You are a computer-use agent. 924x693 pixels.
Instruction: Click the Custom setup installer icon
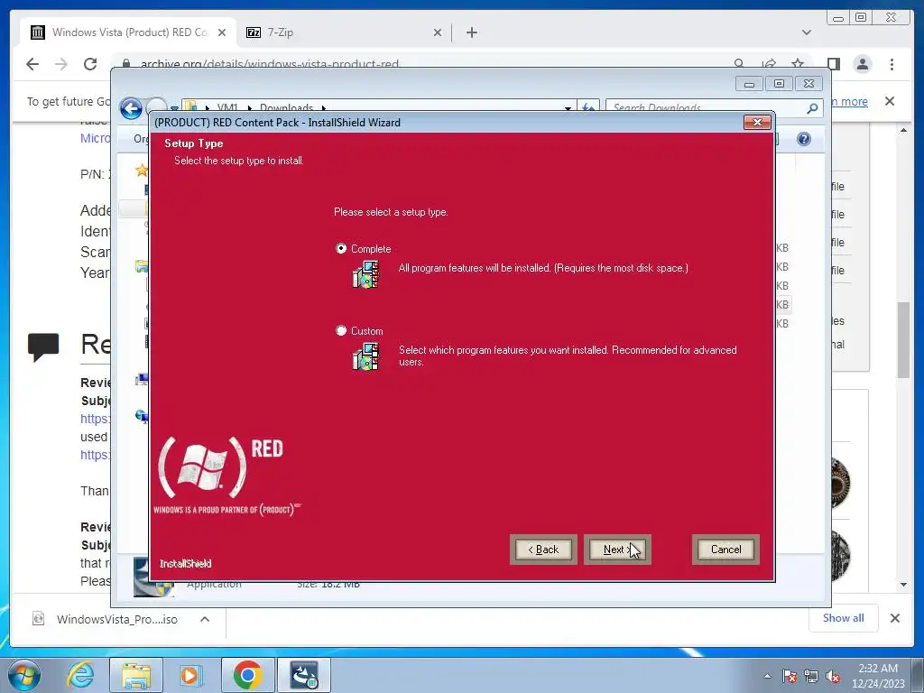366,357
